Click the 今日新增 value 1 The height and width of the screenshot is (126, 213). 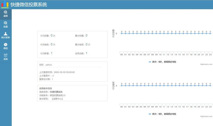pyautogui.click(x=52, y=53)
